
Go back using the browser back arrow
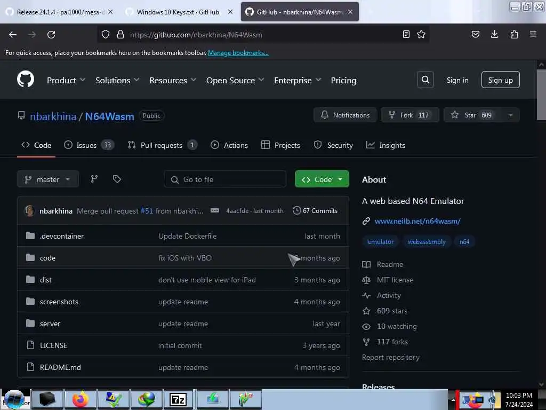tap(13, 35)
